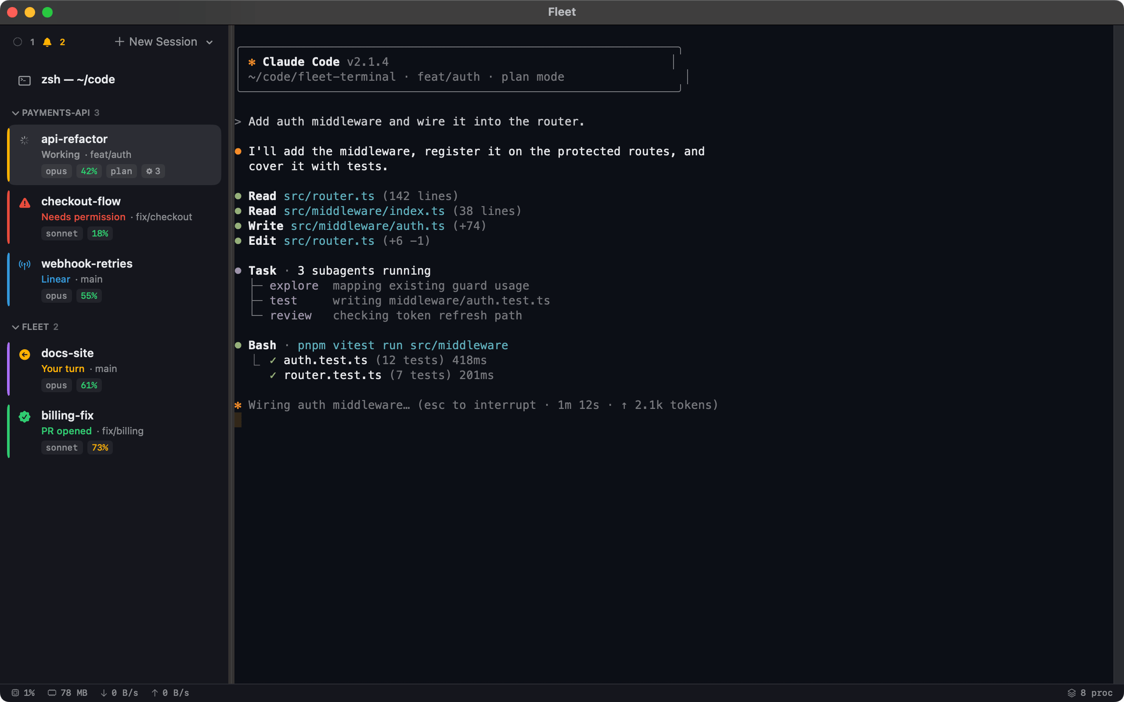Viewport: 1124px width, 702px height.
Task: Click the auth.test.ts result line
Action: [x=378, y=360]
